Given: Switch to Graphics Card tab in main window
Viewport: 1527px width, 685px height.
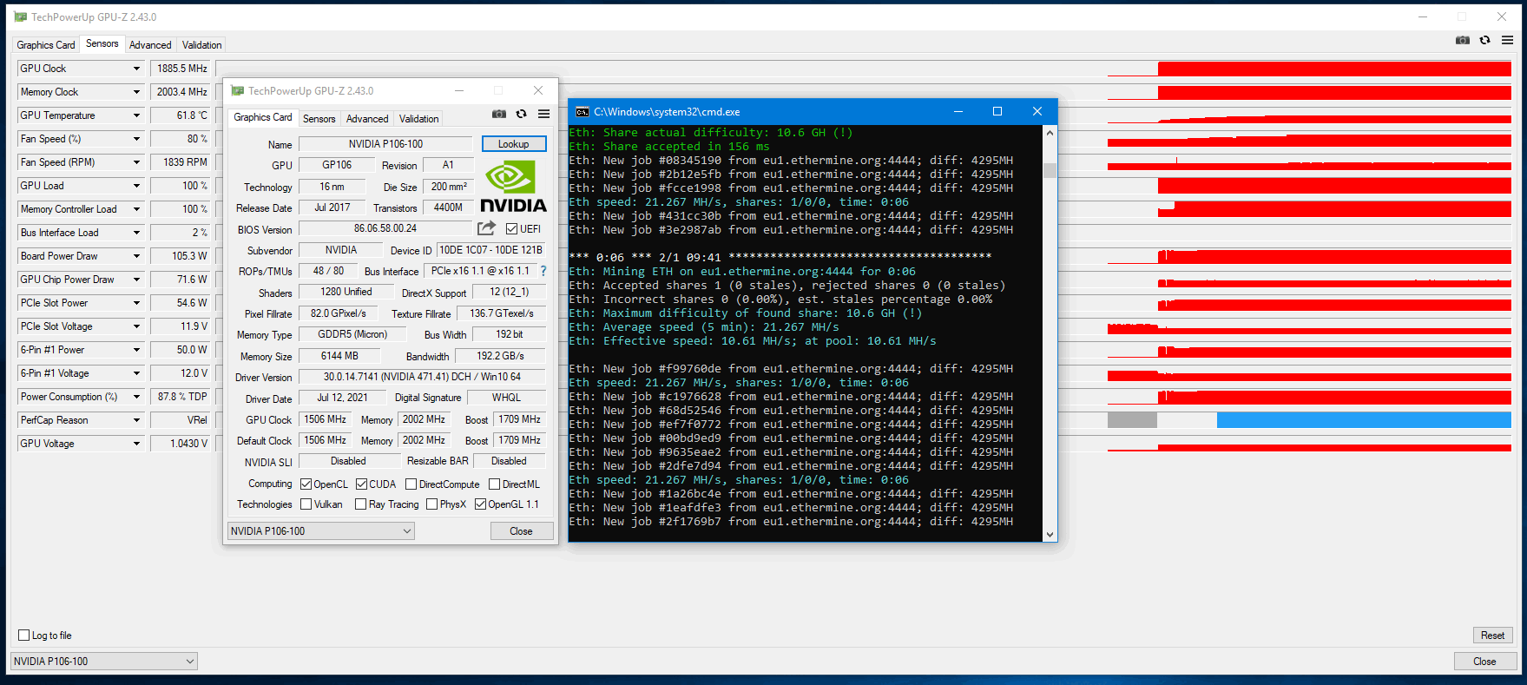Looking at the screenshot, I should coord(46,45).
